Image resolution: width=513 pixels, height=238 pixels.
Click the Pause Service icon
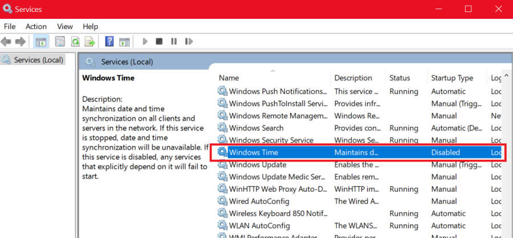point(174,42)
